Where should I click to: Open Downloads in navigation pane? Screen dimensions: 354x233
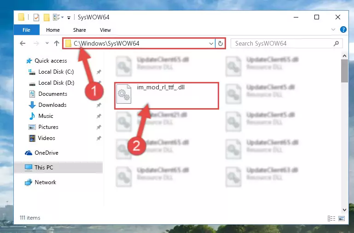[52, 105]
